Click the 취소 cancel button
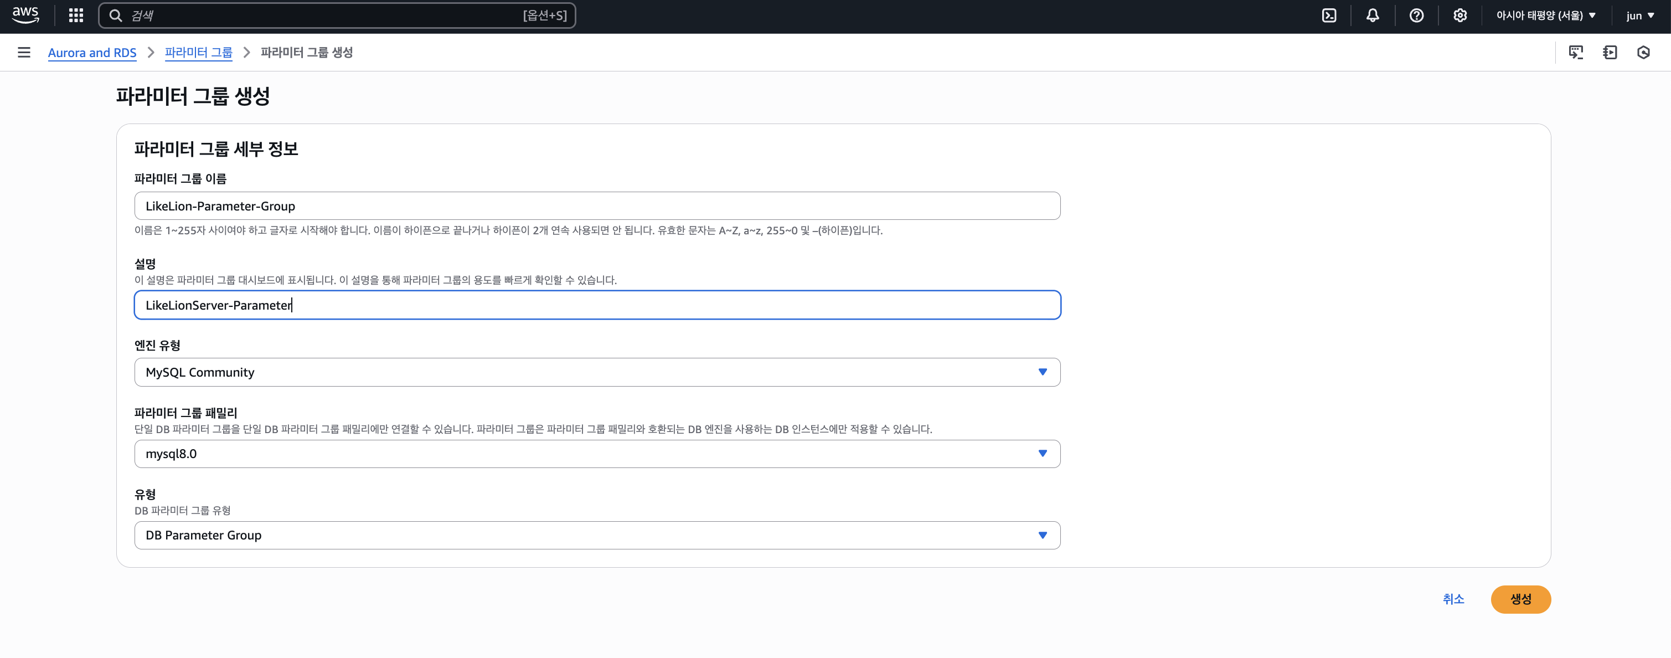This screenshot has height=658, width=1671. [x=1453, y=599]
